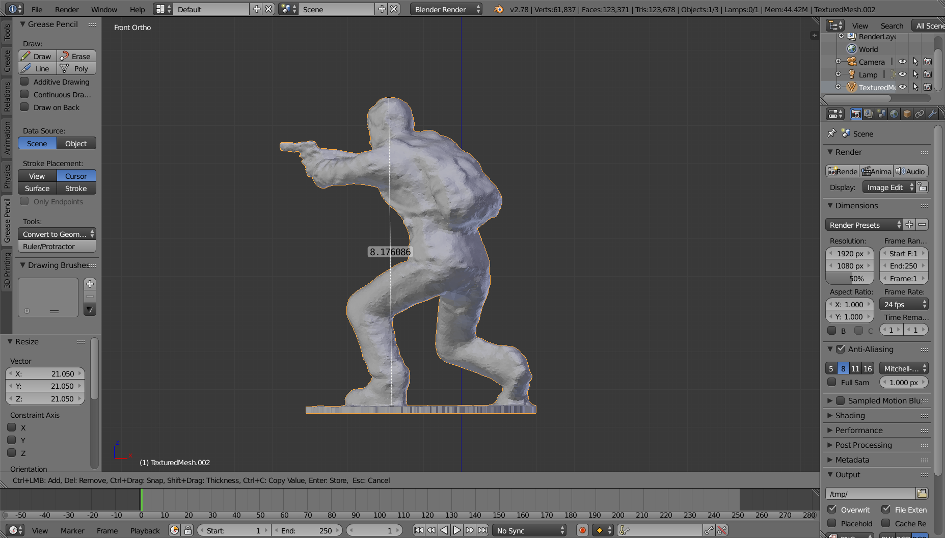Open the Render menu

click(x=67, y=9)
